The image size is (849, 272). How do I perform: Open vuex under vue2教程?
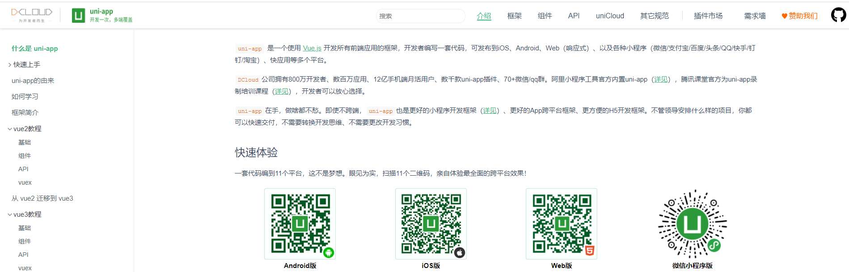click(25, 182)
